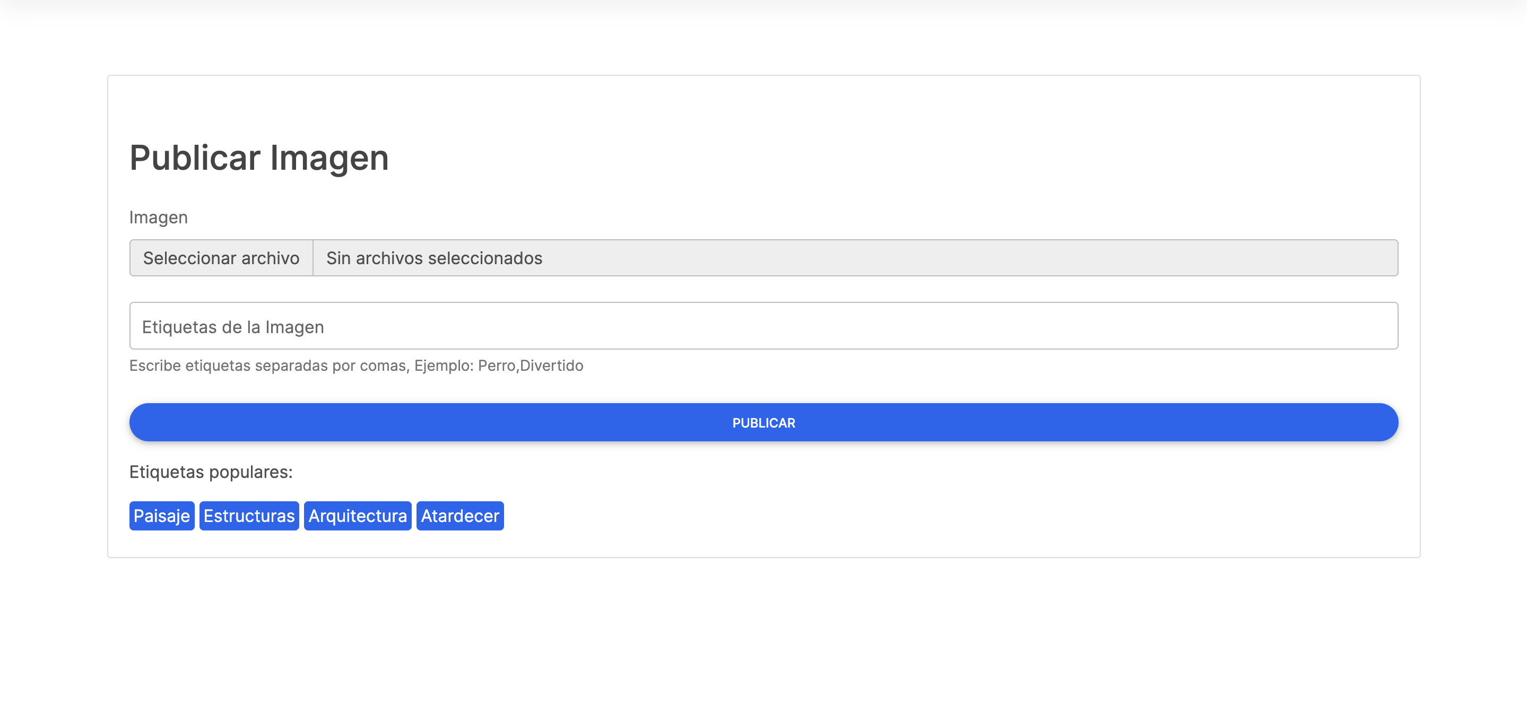Viewport: 1527px width, 714px height.
Task: Choose the Estructuras tag
Action: tap(249, 516)
